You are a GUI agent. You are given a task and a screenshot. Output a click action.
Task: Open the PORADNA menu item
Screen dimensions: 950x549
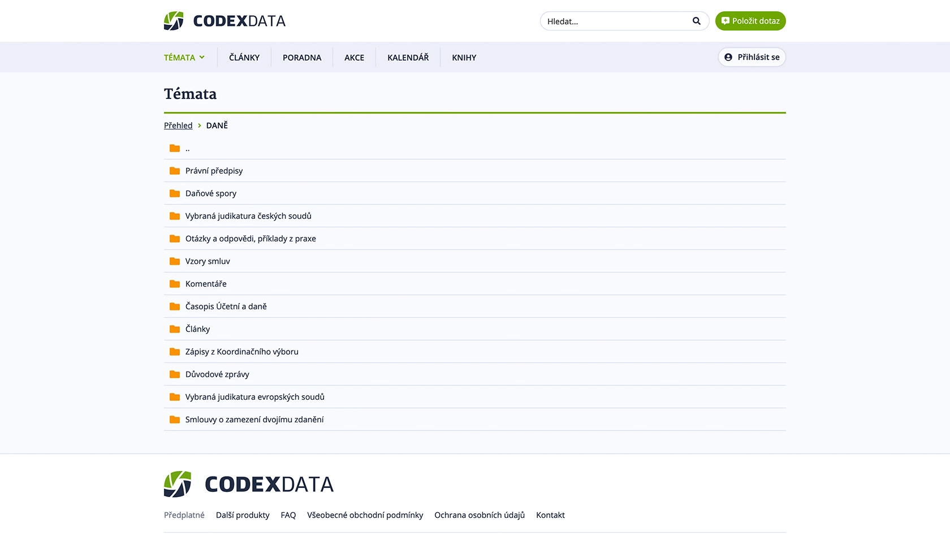click(302, 58)
